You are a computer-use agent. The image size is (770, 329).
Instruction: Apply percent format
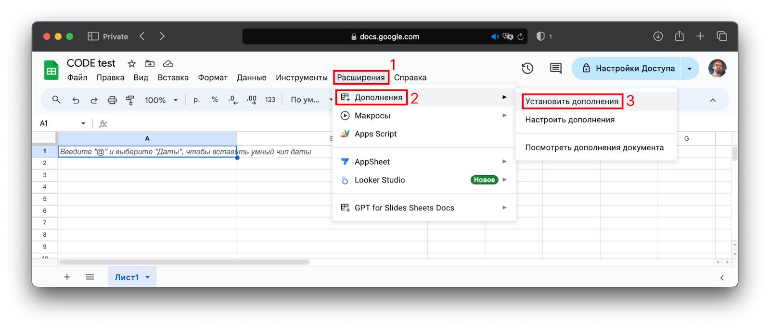[x=215, y=99]
